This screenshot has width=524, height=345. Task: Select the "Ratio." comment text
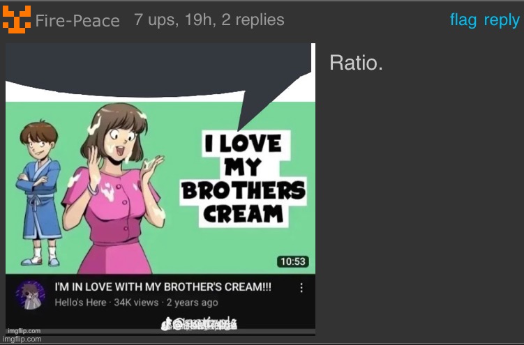356,63
